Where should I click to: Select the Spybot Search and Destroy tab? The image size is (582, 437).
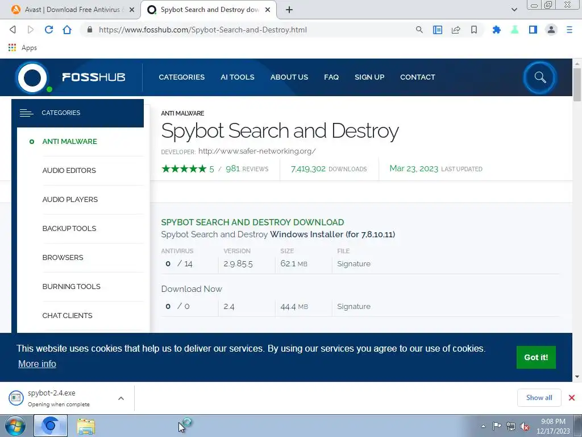[x=209, y=10]
